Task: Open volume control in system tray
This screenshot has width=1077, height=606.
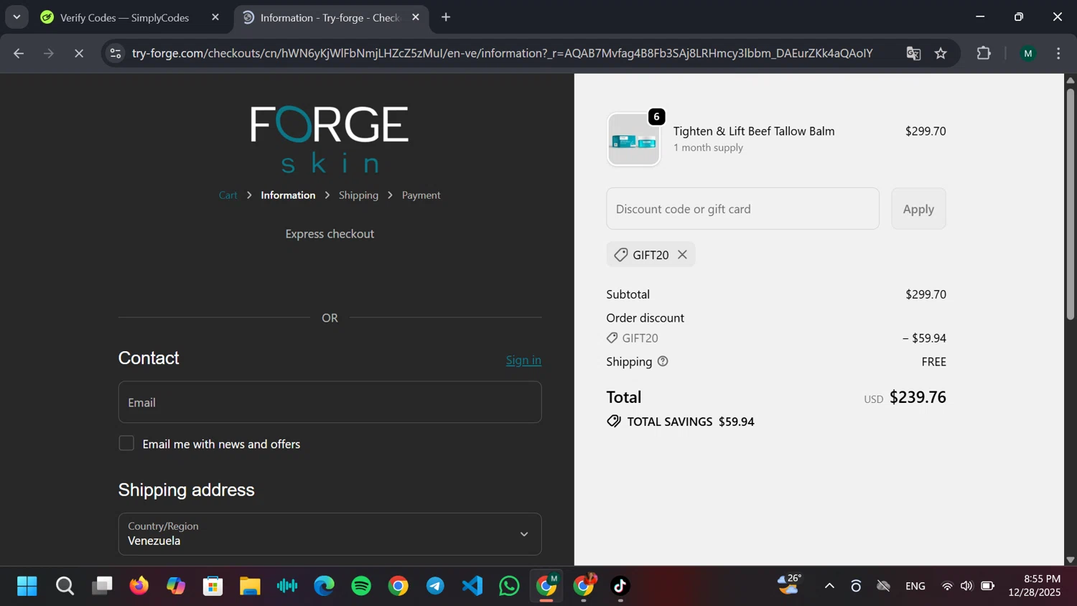Action: click(967, 586)
